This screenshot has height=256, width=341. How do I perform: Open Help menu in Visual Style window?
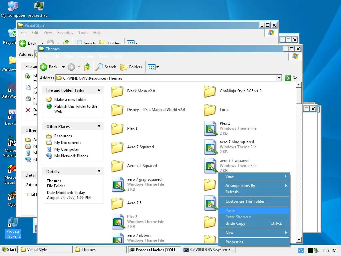coord(97,33)
